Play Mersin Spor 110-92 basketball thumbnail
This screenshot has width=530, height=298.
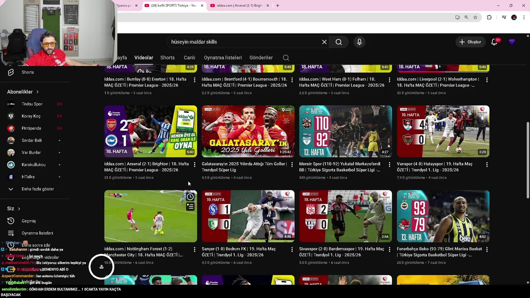pyautogui.click(x=345, y=131)
